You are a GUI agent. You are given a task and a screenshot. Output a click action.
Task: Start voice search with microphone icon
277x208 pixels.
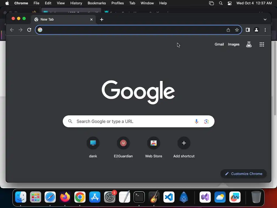click(196, 121)
